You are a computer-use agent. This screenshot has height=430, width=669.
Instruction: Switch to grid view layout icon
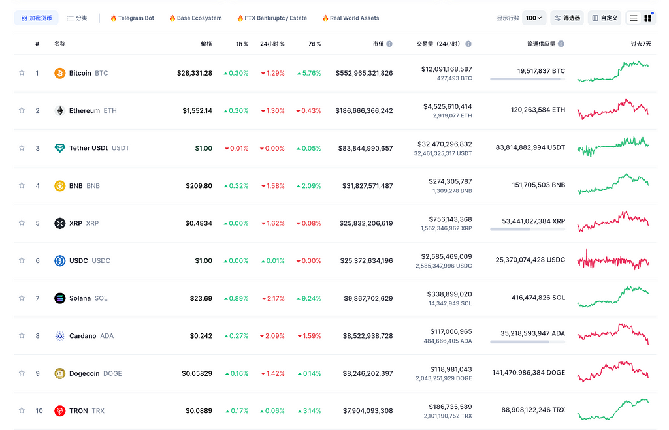point(647,18)
